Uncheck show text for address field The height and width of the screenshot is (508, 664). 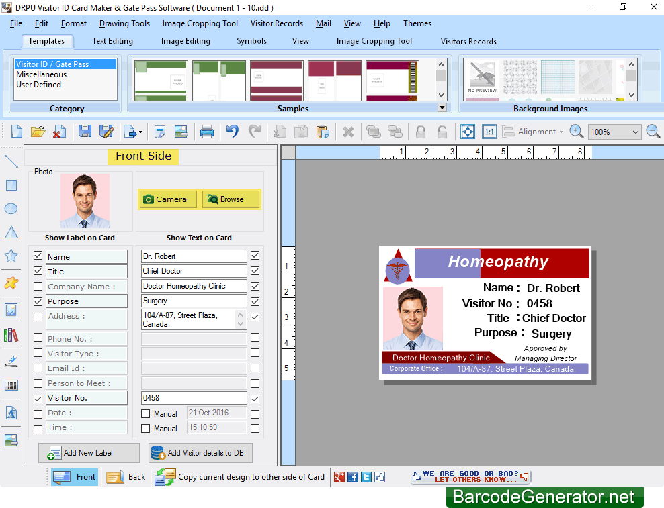pyautogui.click(x=255, y=317)
